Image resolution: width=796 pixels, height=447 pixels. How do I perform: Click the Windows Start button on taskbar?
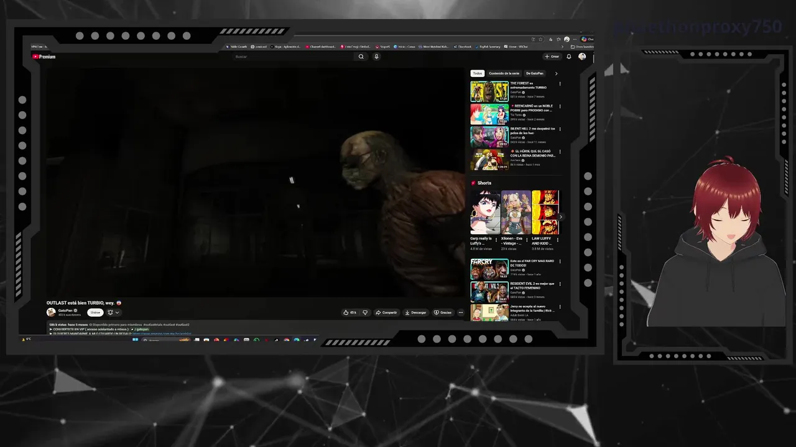pyautogui.click(x=136, y=340)
